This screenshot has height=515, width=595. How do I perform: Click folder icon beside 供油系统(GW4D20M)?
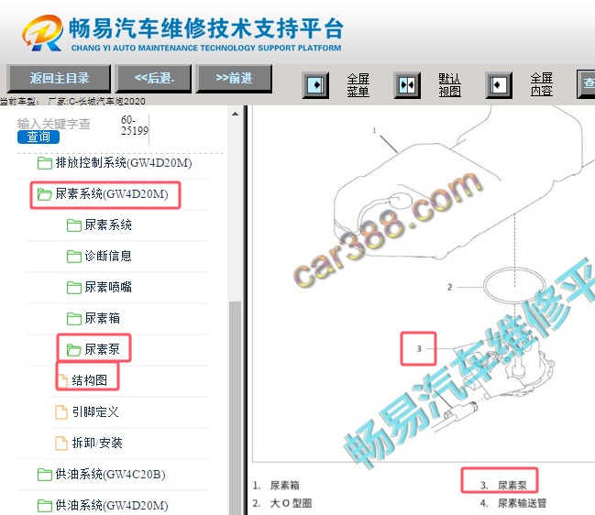[45, 506]
